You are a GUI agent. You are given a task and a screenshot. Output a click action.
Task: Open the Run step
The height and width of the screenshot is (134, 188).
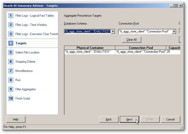18,80
